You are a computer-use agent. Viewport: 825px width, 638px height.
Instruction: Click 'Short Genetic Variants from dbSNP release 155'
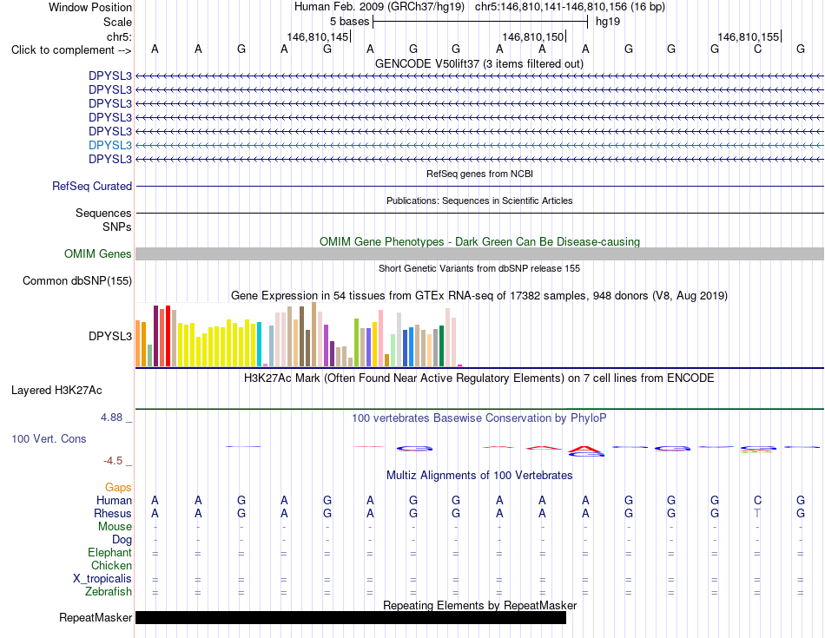coord(479,268)
